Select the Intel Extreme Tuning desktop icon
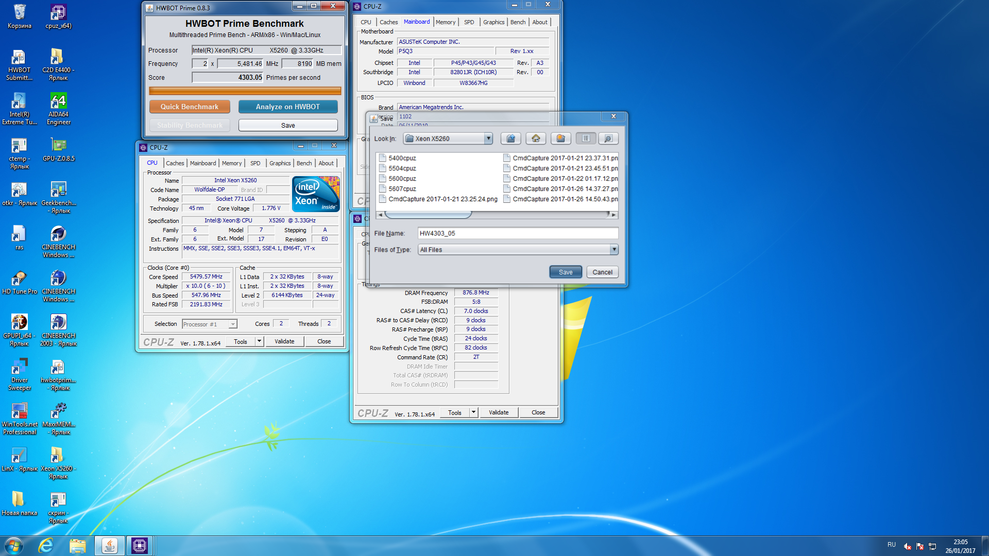 (x=19, y=109)
